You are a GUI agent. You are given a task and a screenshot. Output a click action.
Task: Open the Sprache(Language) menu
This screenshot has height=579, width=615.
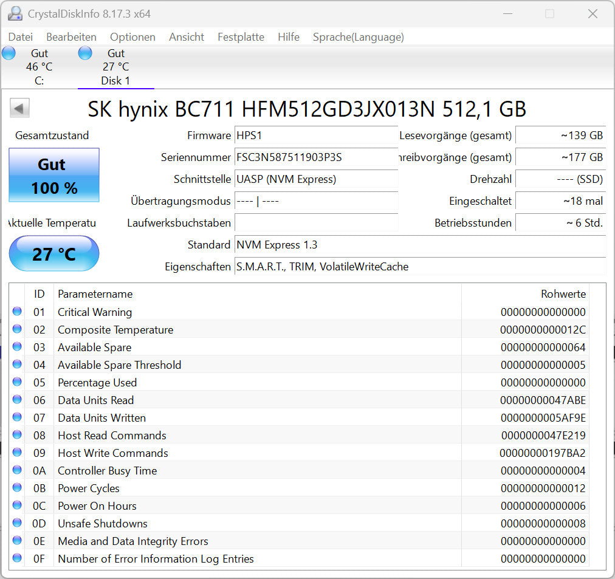(x=358, y=37)
